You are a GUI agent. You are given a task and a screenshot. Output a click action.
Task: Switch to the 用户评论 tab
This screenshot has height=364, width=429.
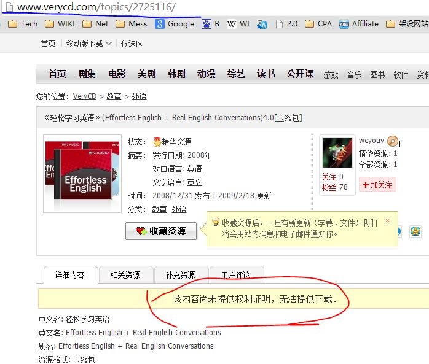click(236, 275)
